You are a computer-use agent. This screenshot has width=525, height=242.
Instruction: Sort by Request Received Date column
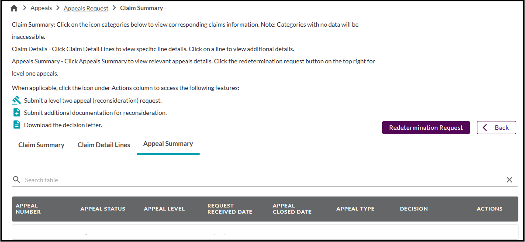230,209
